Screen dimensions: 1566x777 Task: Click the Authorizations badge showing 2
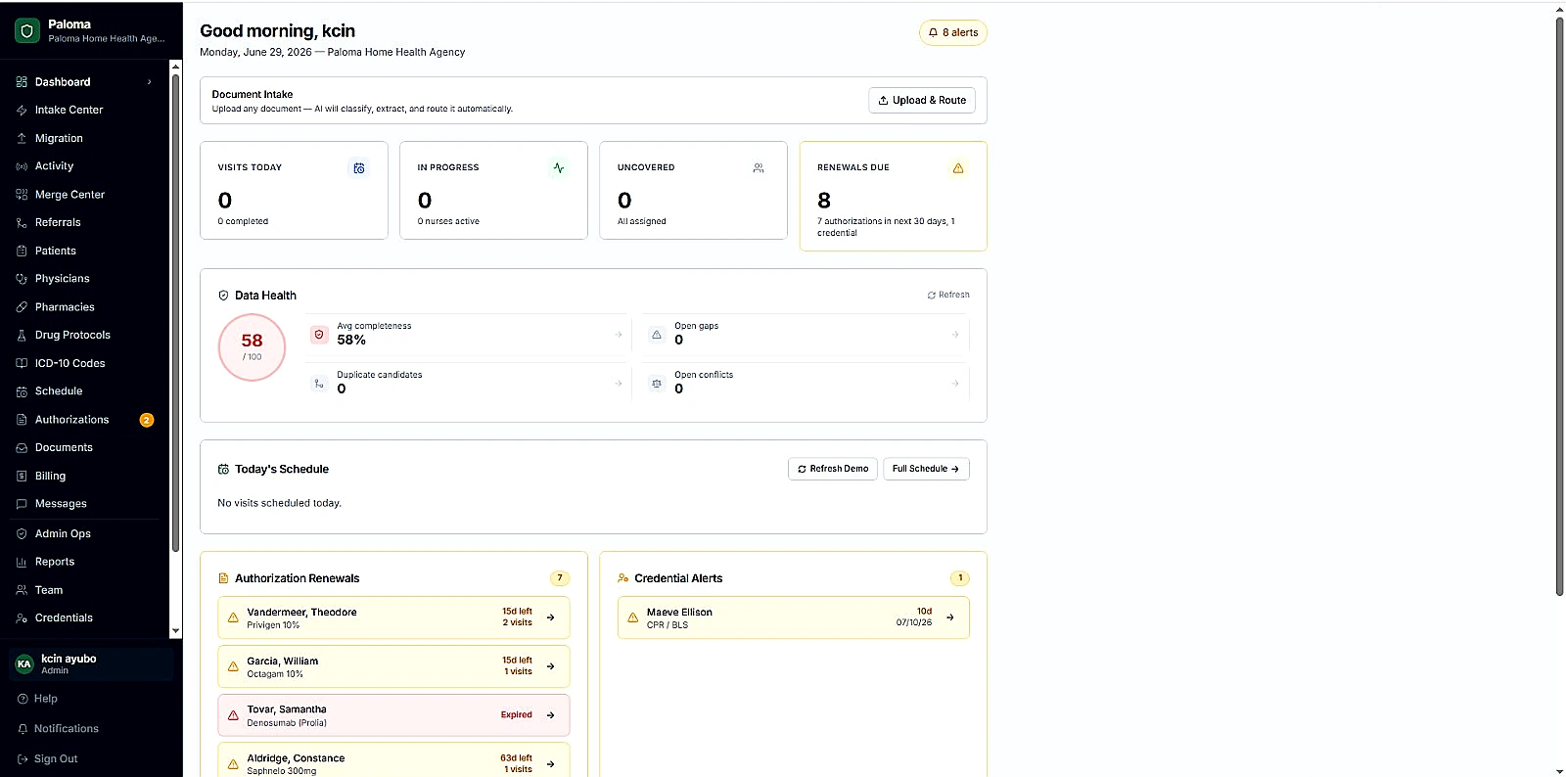pos(147,420)
